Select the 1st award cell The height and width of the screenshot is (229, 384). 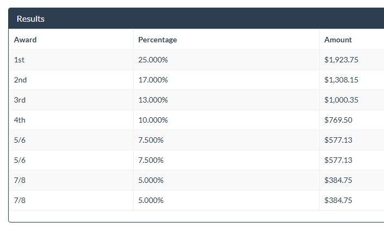[x=20, y=60]
